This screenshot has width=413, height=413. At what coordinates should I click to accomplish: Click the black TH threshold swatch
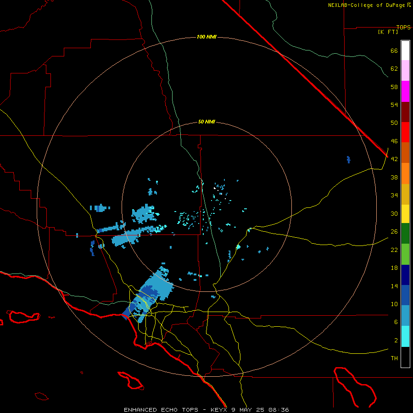click(x=405, y=357)
